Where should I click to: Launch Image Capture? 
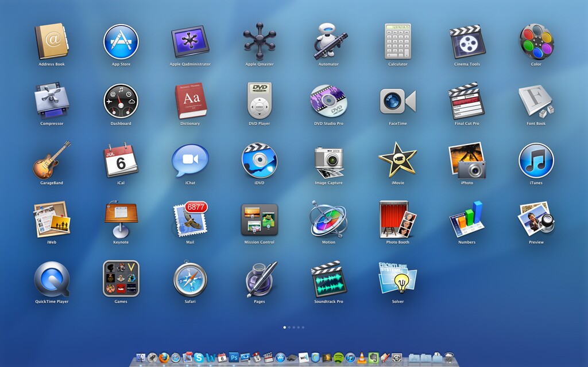click(328, 162)
